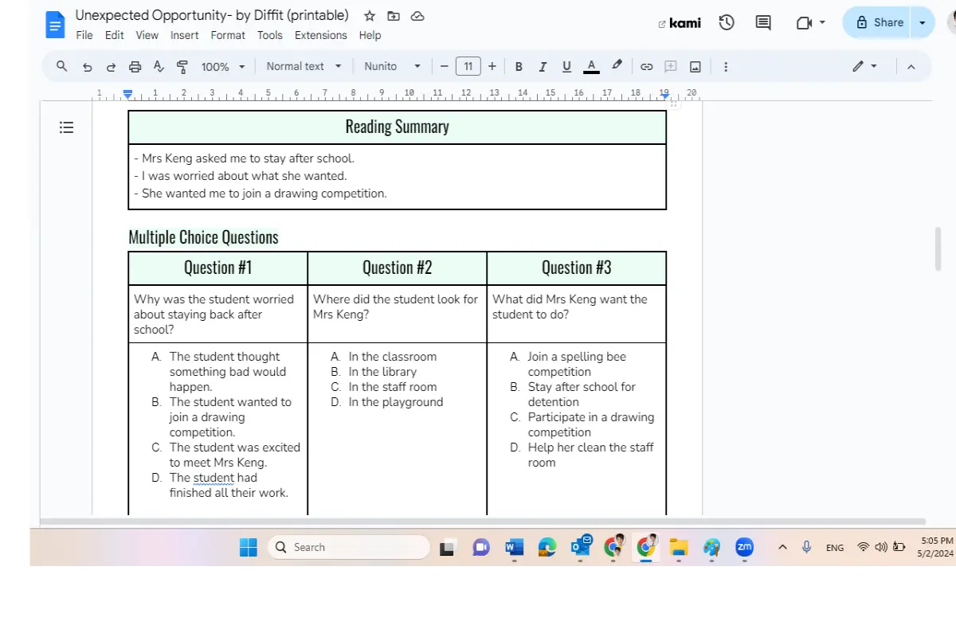The width and height of the screenshot is (956, 637).
Task: Click the 'Question #2' header cell
Action: pyautogui.click(x=397, y=268)
